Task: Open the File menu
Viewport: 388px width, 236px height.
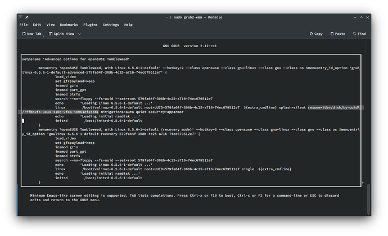Action: pos(24,25)
